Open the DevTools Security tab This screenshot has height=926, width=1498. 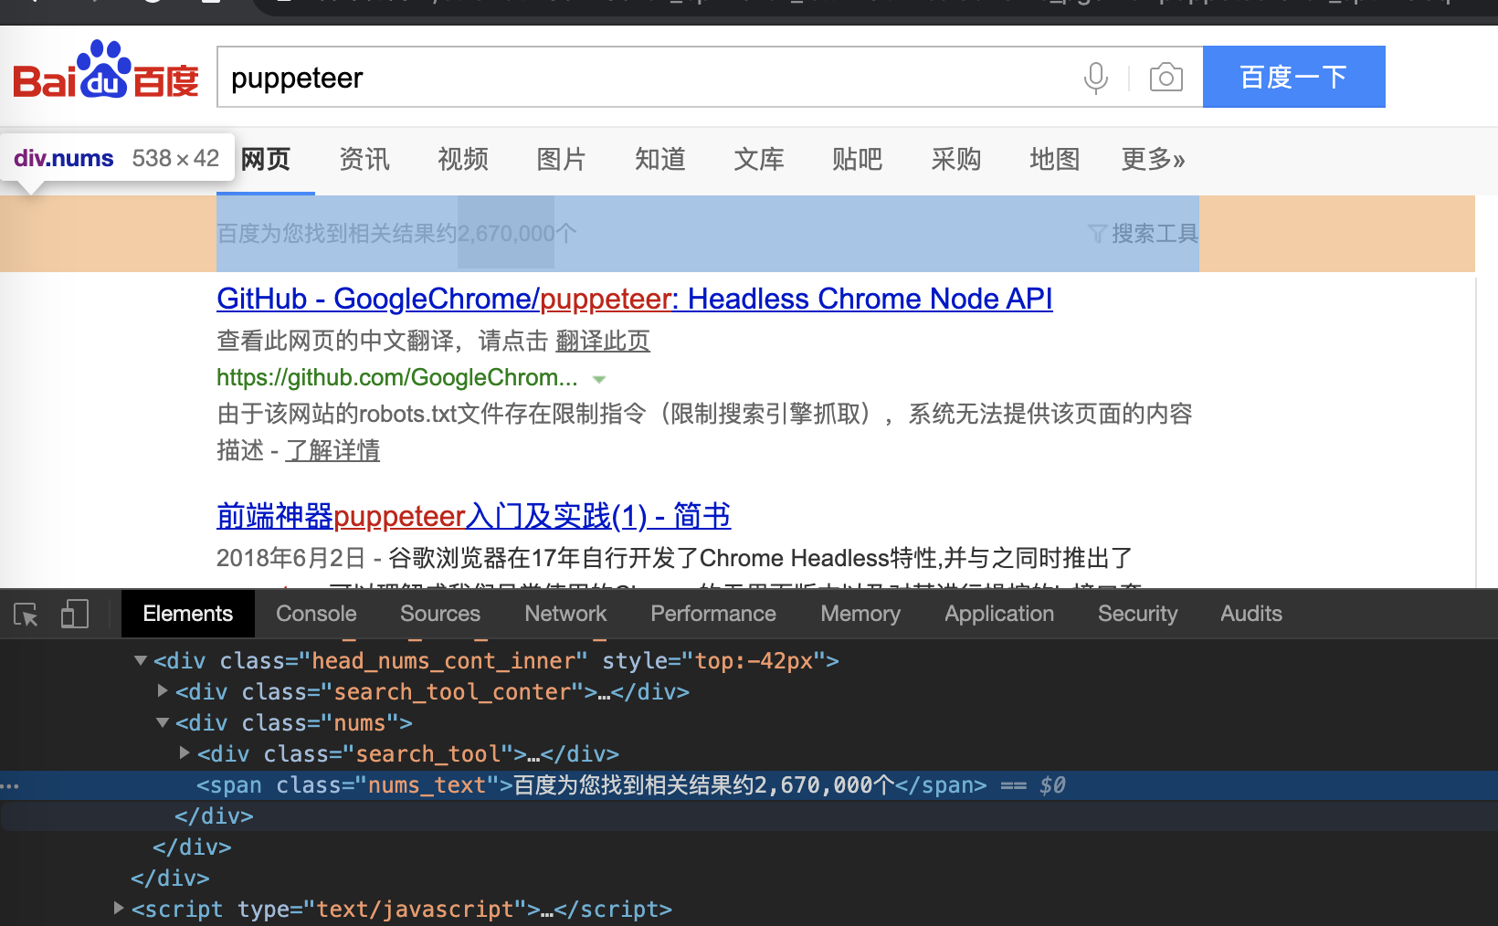1137,614
